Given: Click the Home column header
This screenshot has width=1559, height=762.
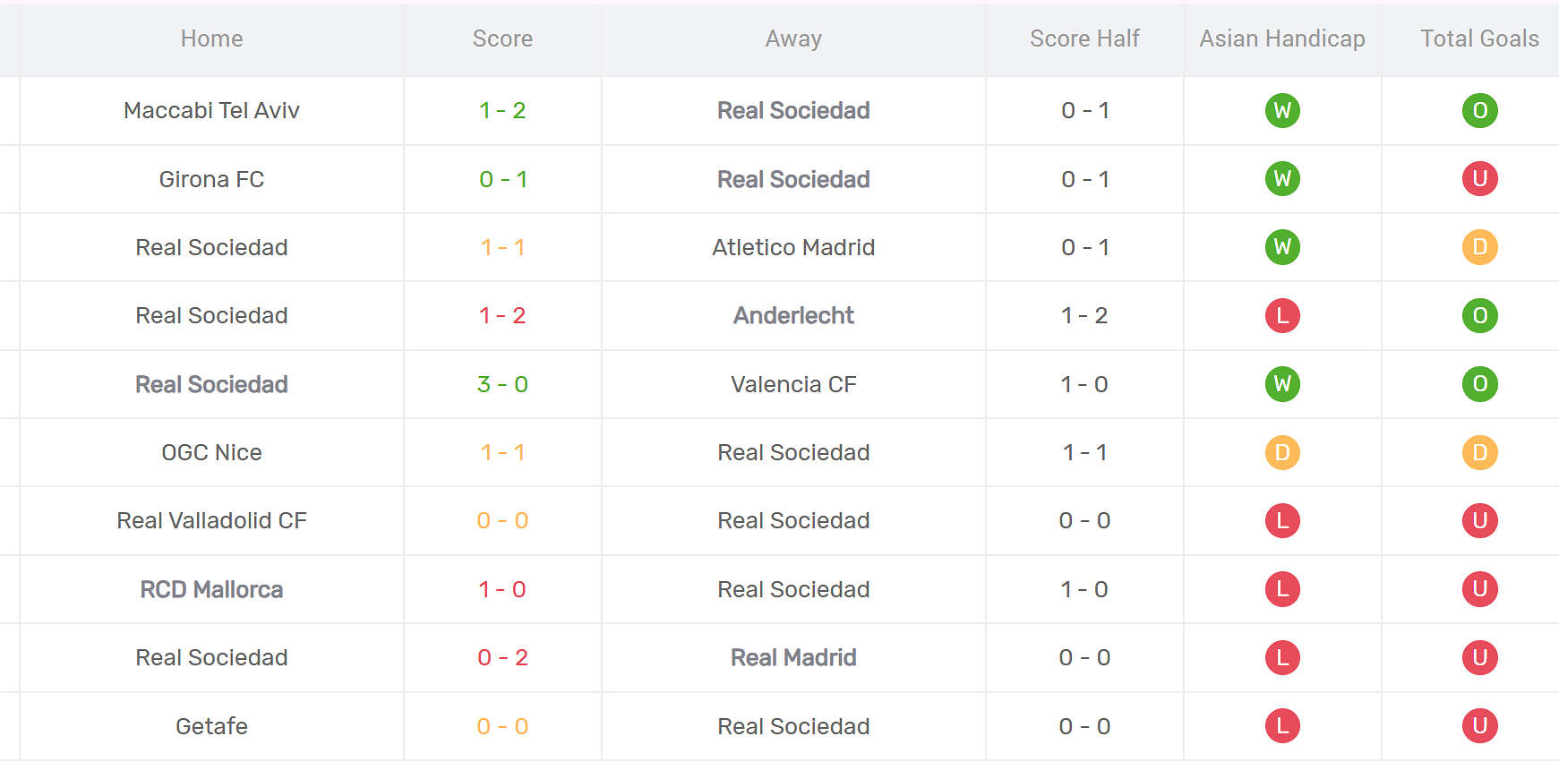Looking at the screenshot, I should 211,39.
